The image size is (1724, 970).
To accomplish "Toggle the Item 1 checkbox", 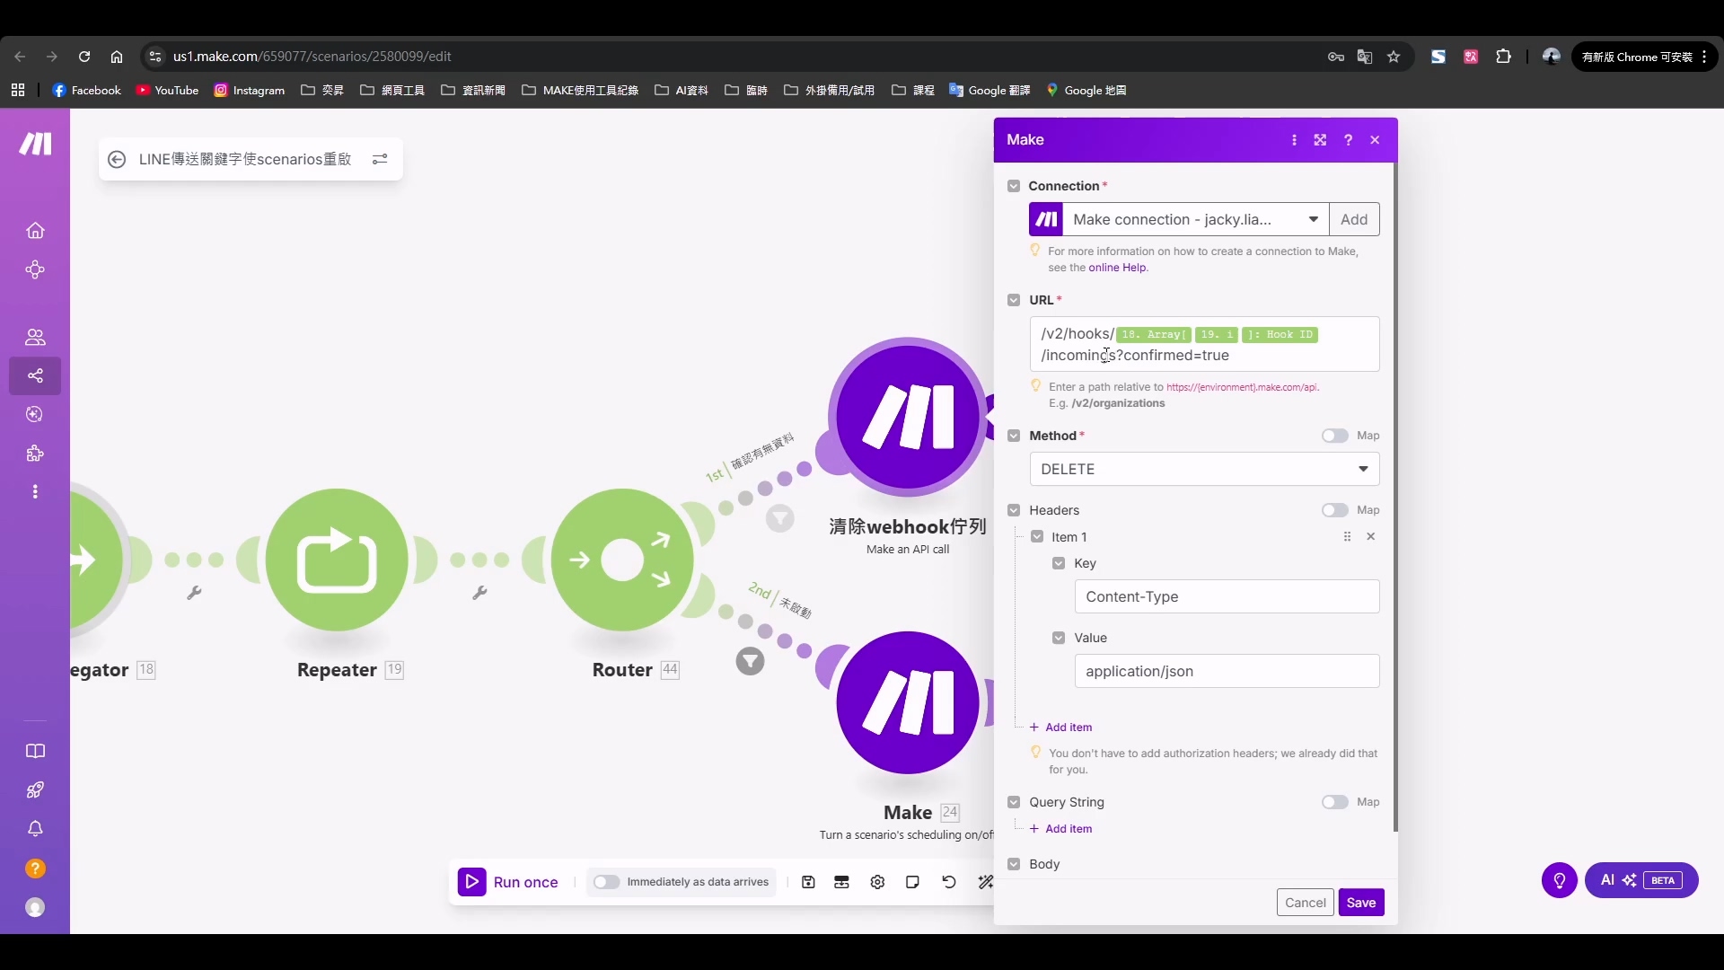I will click(1037, 537).
